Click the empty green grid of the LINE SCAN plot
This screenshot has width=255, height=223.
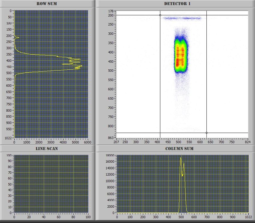(x=51, y=183)
